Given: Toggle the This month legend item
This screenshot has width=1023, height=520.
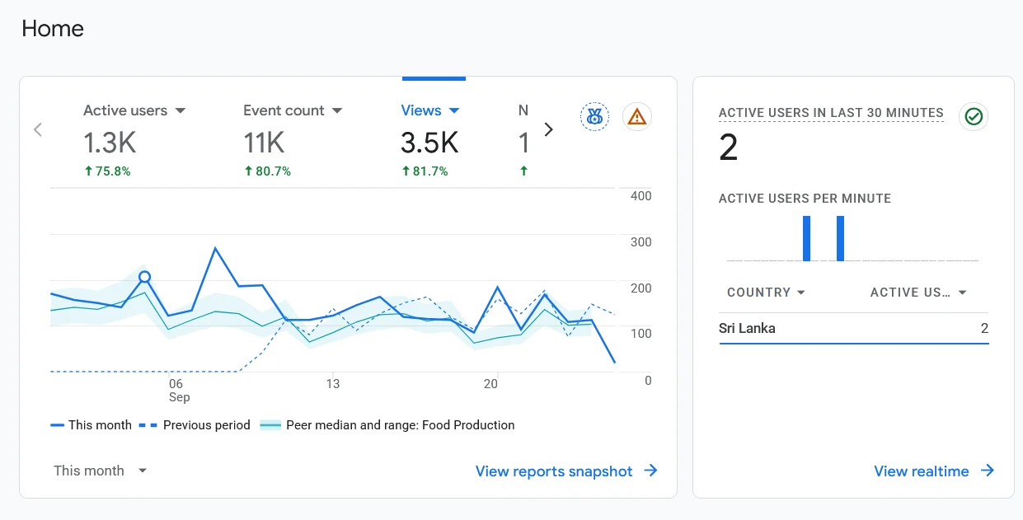Looking at the screenshot, I should coord(91,425).
